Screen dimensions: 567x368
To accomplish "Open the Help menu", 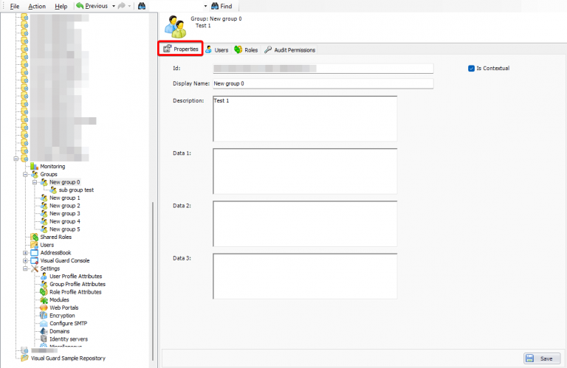I will (61, 6).
